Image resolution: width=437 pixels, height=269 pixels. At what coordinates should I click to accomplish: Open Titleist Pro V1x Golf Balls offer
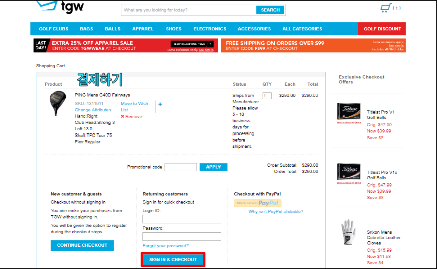coord(382,175)
